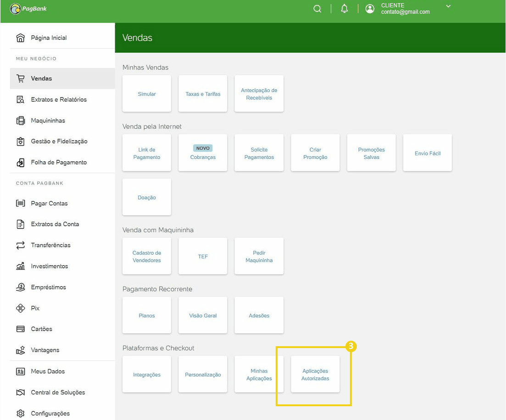The image size is (506, 420).
Task: Open Empréstimos menu item
Action: pyautogui.click(x=62, y=287)
